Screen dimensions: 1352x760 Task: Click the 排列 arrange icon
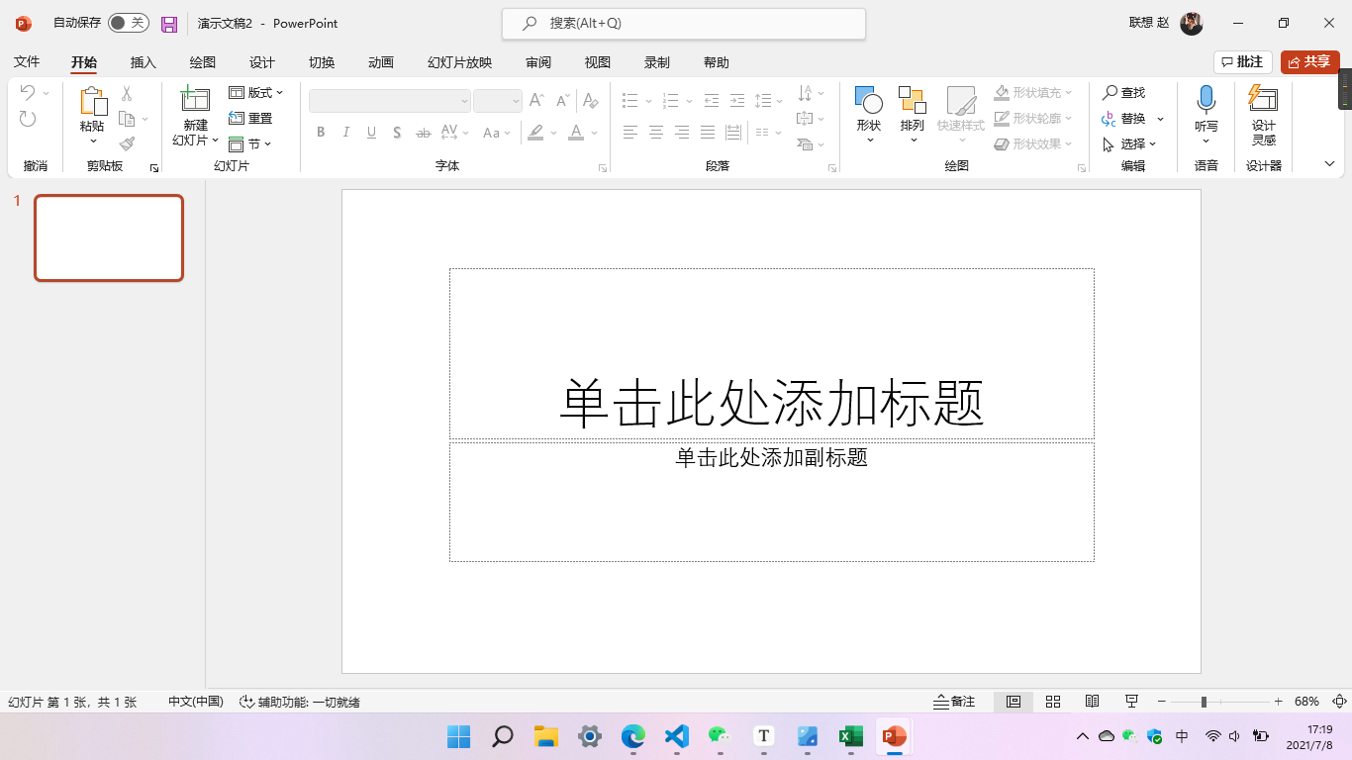pyautogui.click(x=912, y=101)
